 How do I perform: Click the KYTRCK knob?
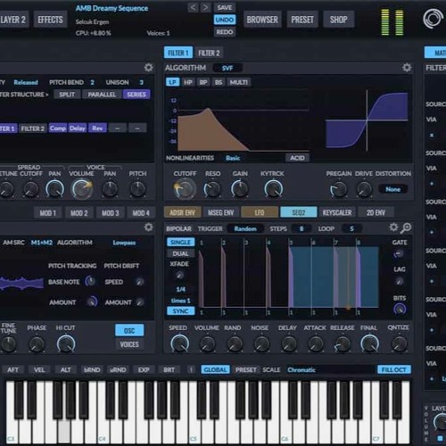(x=273, y=189)
